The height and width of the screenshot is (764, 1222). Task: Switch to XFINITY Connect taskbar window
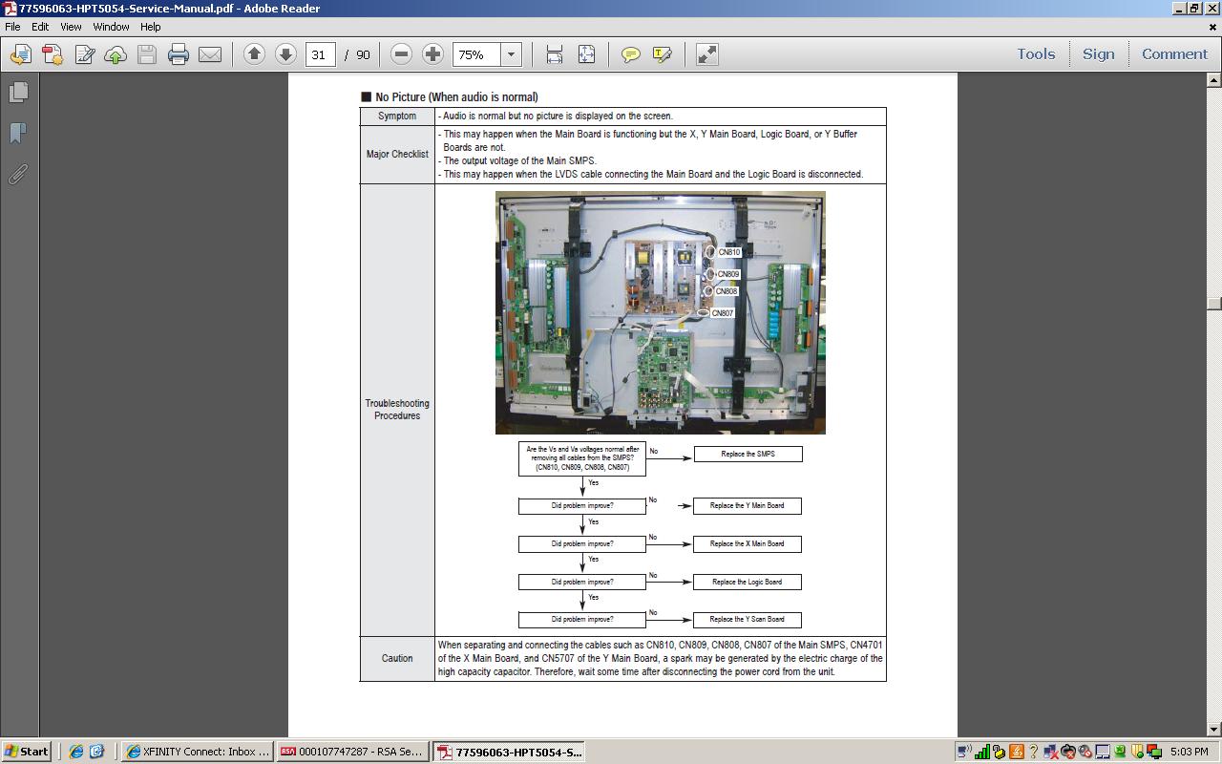point(198,752)
